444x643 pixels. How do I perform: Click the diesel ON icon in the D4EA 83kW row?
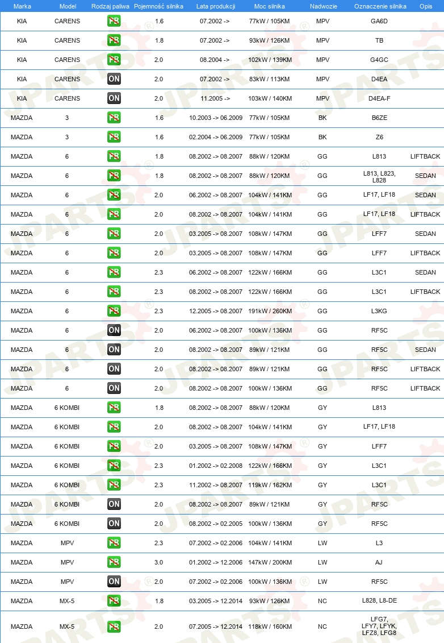pyautogui.click(x=114, y=78)
